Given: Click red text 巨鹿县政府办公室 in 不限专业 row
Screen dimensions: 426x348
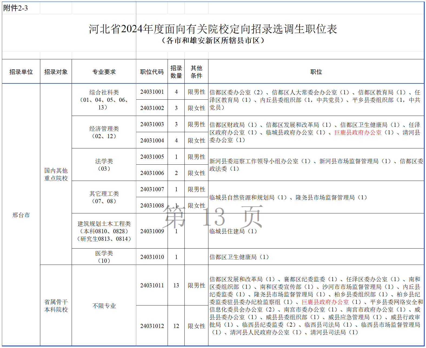Looking at the screenshot, I should [x=325, y=302].
